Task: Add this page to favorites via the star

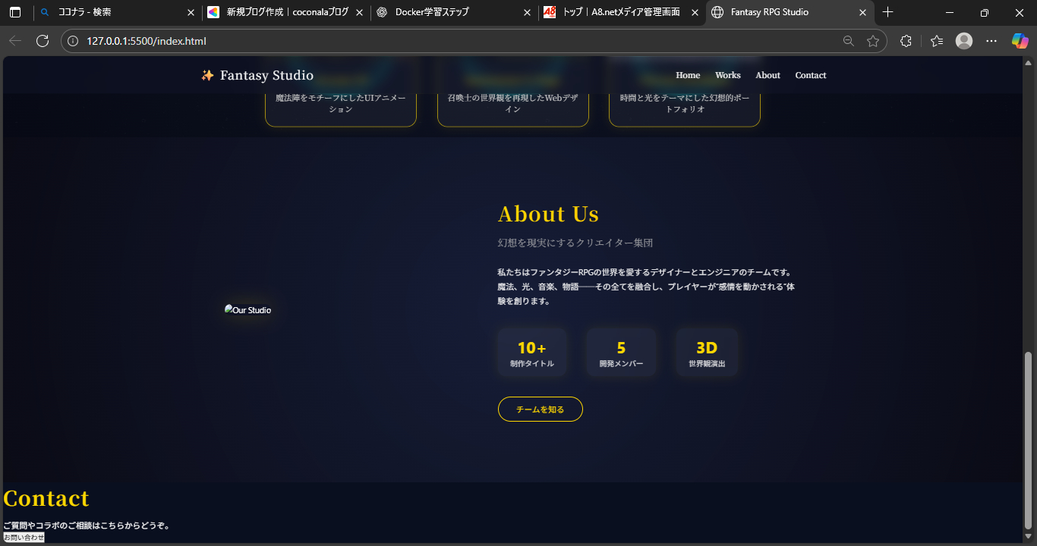Action: tap(873, 41)
